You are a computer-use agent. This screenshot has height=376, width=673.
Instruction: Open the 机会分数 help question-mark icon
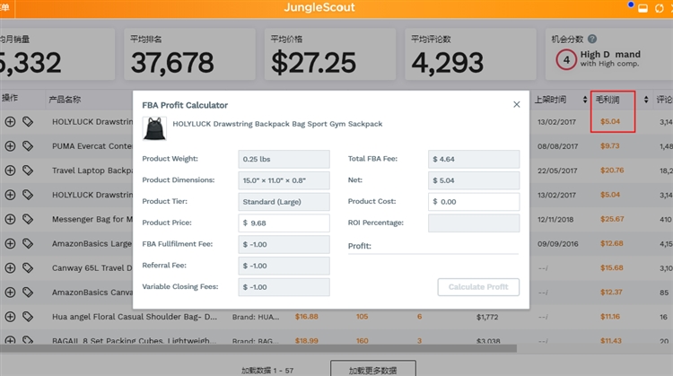pos(592,39)
